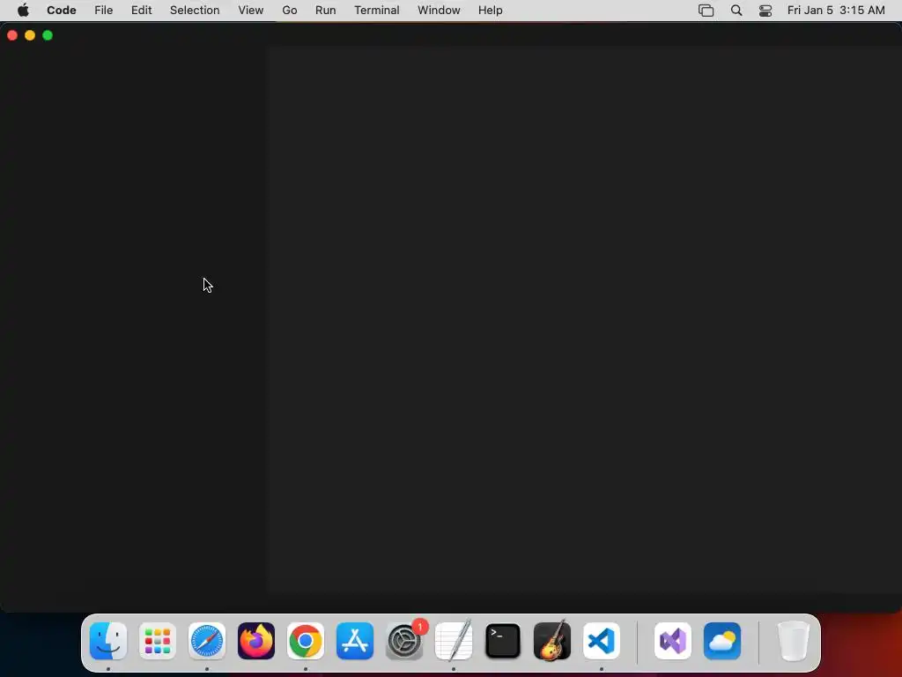Open purple Visual Studio icon in Dock
This screenshot has height=677, width=902.
[x=673, y=641]
